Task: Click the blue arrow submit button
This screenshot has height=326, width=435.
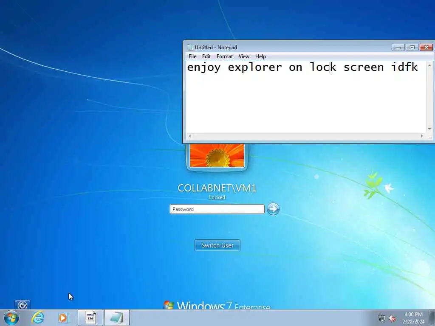Action: tap(273, 209)
